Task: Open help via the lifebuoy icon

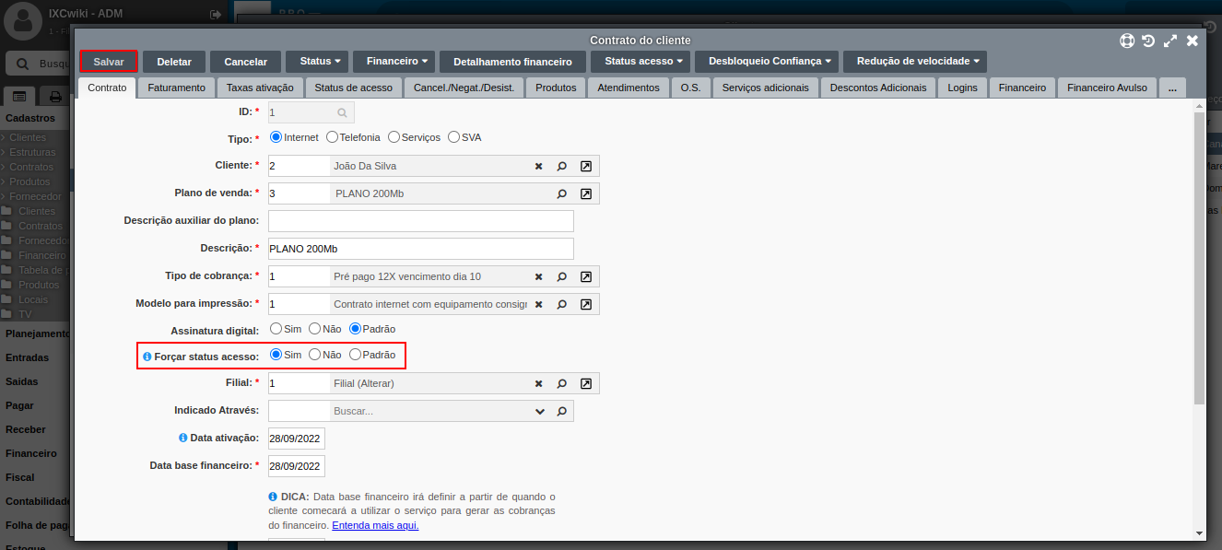Action: [x=1126, y=41]
